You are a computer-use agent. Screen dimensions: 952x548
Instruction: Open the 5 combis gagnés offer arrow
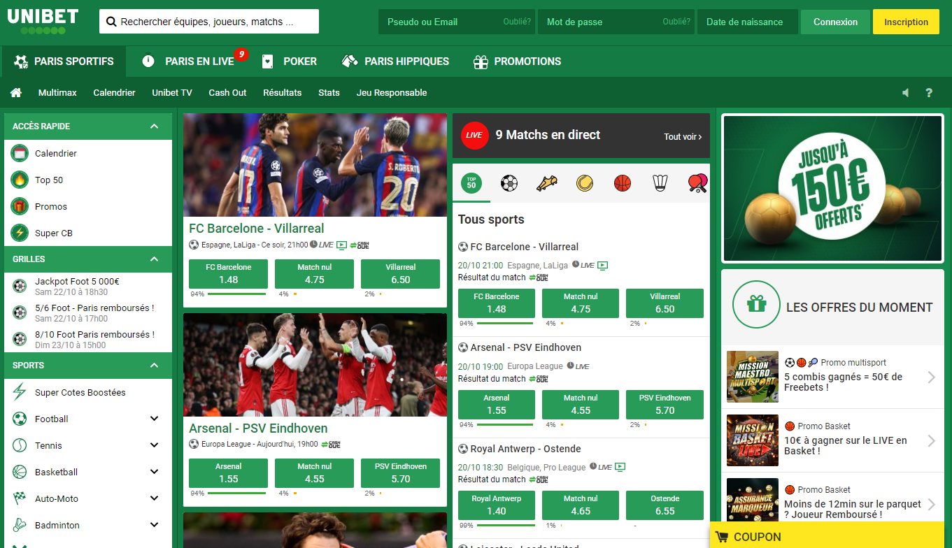931,377
